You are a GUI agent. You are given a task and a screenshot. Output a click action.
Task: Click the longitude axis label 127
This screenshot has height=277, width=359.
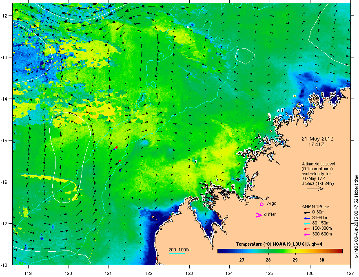coord(350,273)
